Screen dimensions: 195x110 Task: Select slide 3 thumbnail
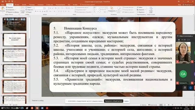click(x=15, y=55)
